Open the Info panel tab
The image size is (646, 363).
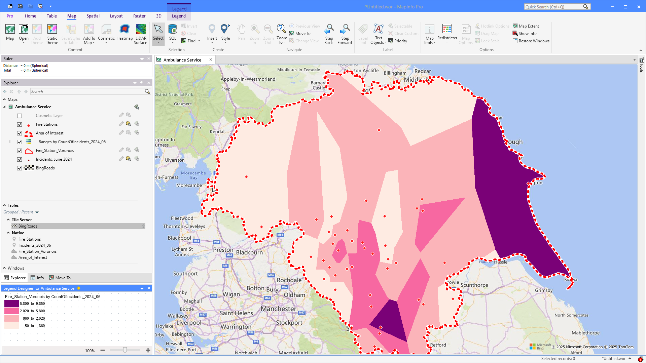point(37,278)
